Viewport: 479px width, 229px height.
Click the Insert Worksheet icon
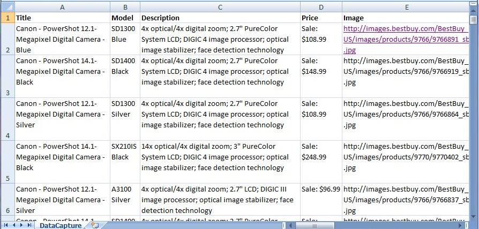[95, 225]
